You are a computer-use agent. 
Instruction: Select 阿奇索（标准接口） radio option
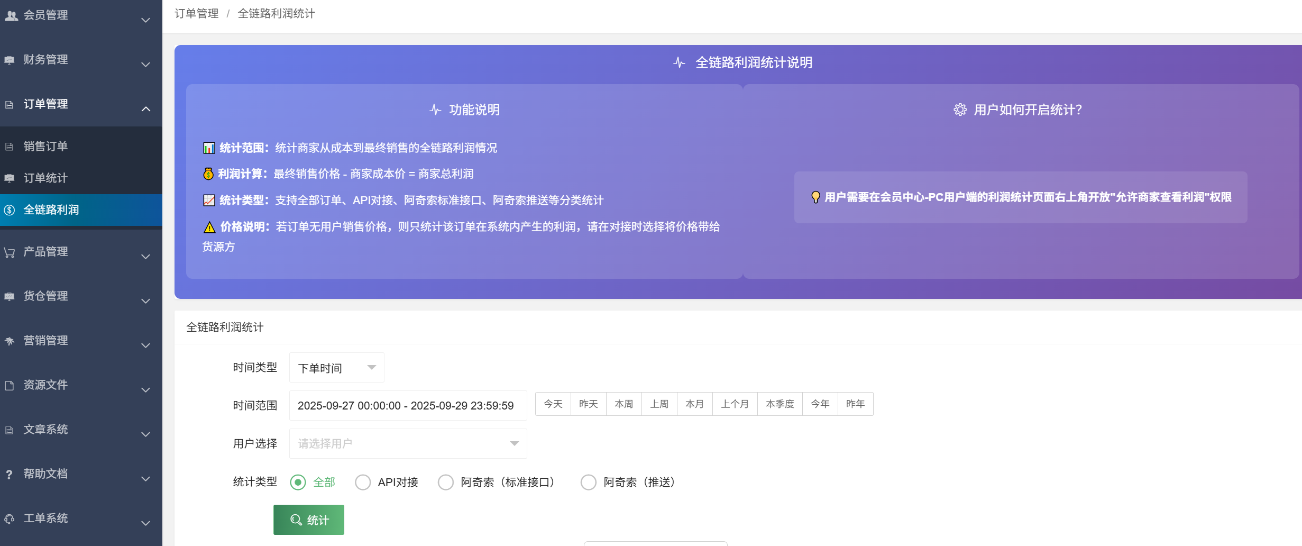pyautogui.click(x=446, y=483)
